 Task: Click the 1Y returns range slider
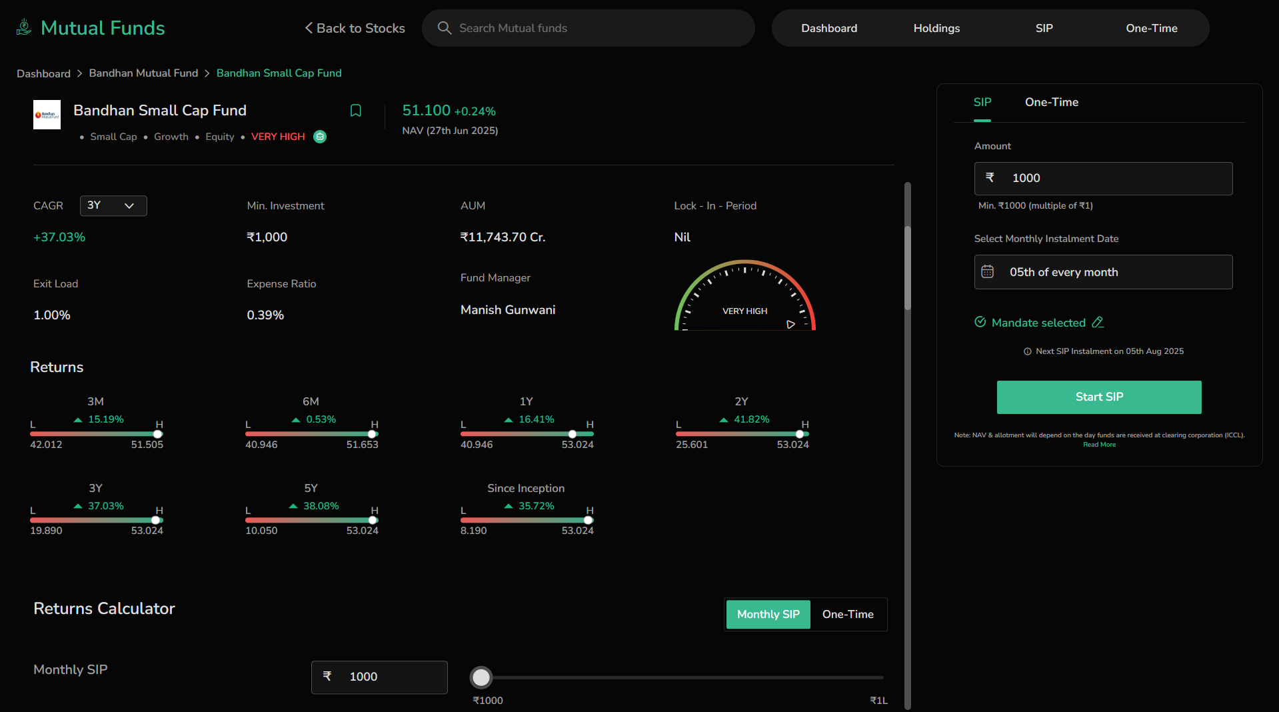pyautogui.click(x=527, y=434)
